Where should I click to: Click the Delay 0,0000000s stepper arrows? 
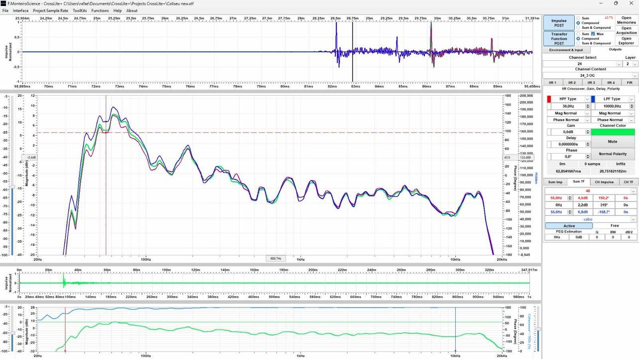(588, 144)
